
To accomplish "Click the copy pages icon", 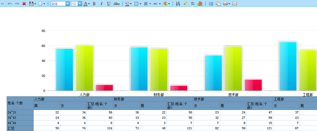I will [x=218, y=4].
